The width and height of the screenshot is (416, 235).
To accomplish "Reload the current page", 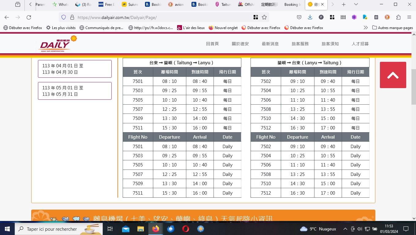I will pos(29,17).
